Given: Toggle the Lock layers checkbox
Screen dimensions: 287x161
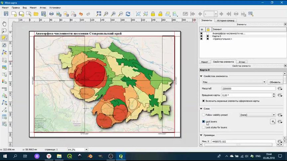Looking at the screenshot, I should [x=203, y=121].
